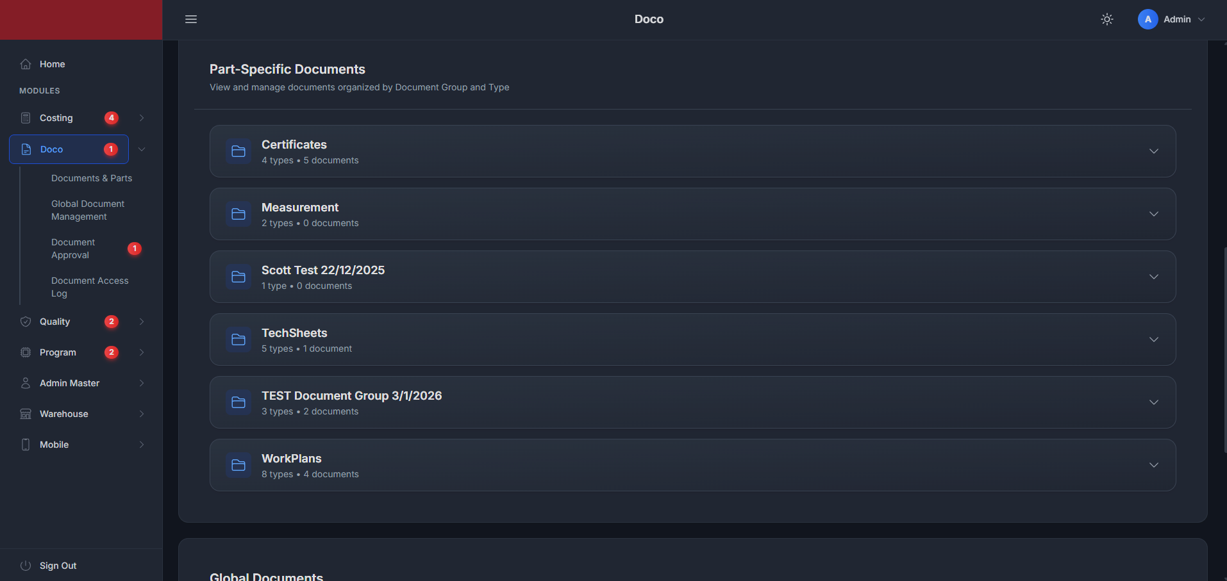This screenshot has height=581, width=1227.
Task: Click the Scott Test 22/12/2025 title
Action: pyautogui.click(x=323, y=270)
